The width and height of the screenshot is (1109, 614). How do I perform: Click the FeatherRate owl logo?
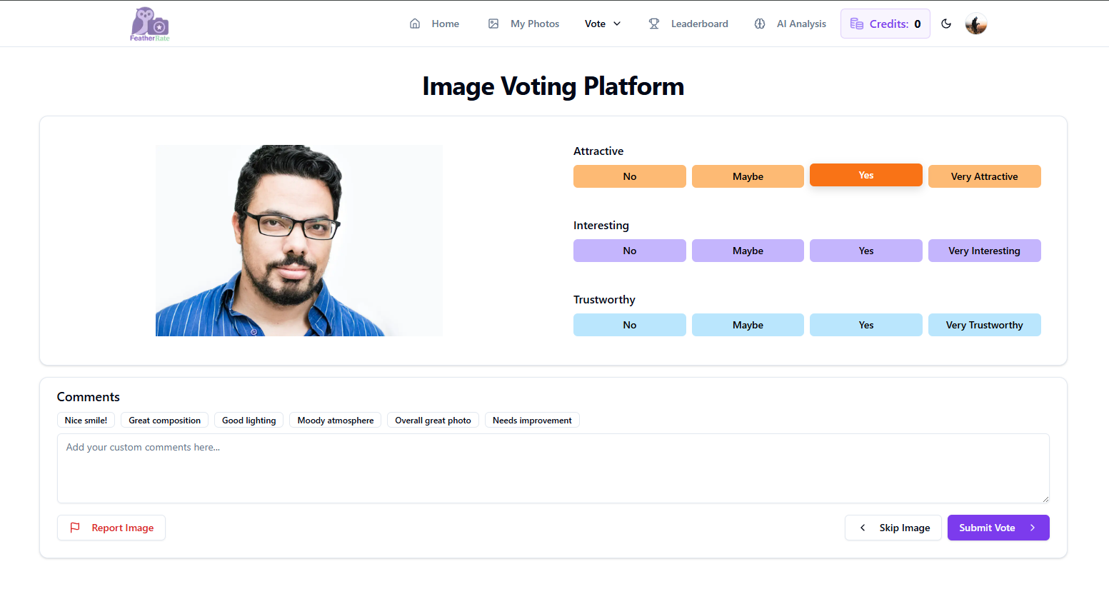(150, 24)
